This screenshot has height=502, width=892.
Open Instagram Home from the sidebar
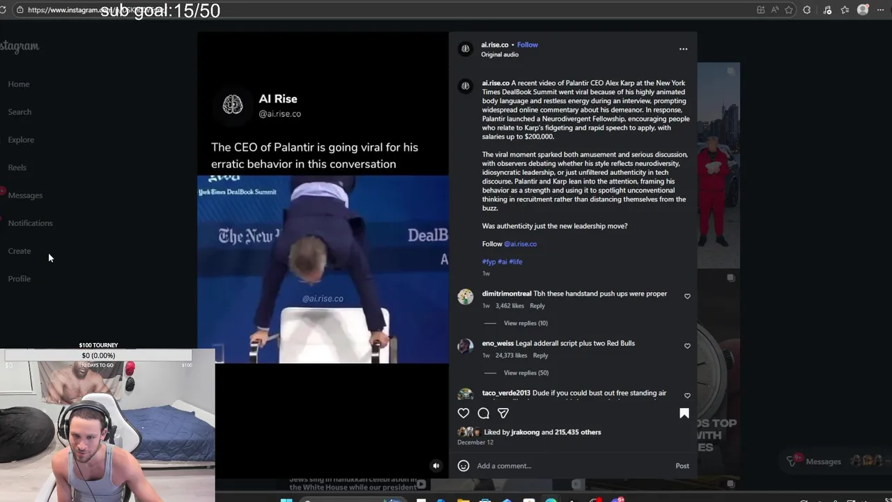[x=19, y=84]
